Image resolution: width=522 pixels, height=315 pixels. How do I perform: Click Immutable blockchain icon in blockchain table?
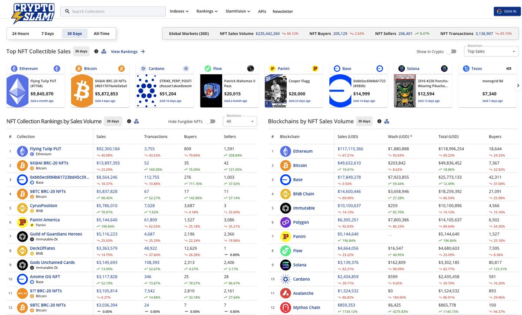(x=285, y=208)
